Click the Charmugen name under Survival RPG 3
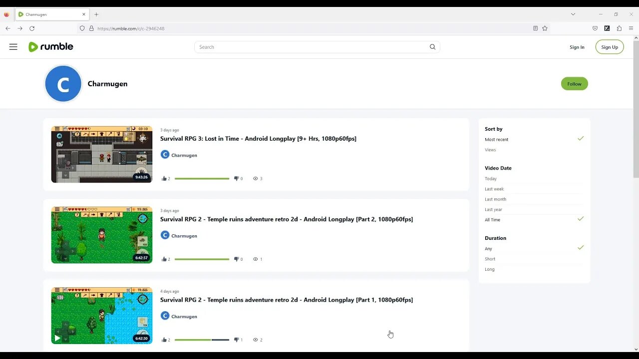The image size is (639, 359). pos(184,155)
